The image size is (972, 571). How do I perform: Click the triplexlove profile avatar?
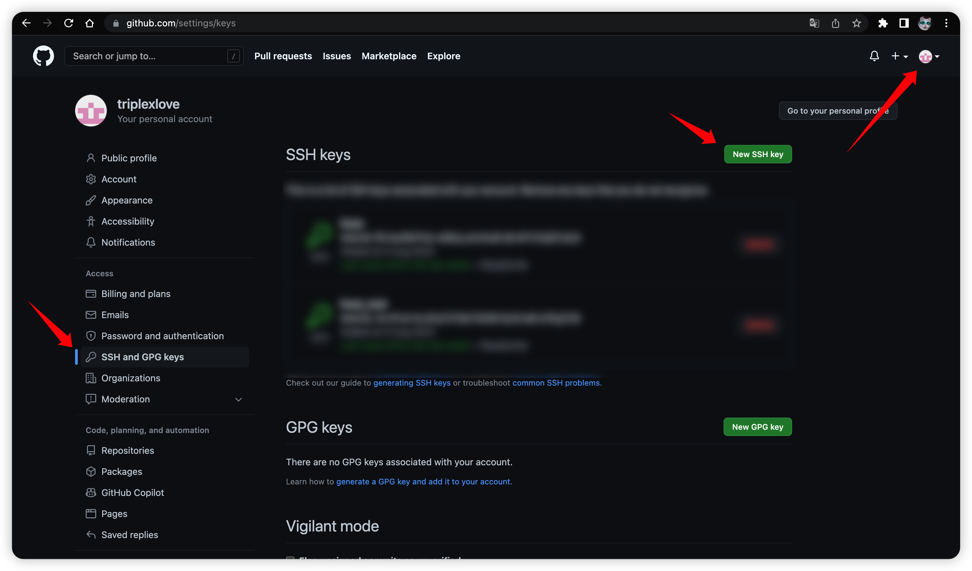click(x=91, y=111)
